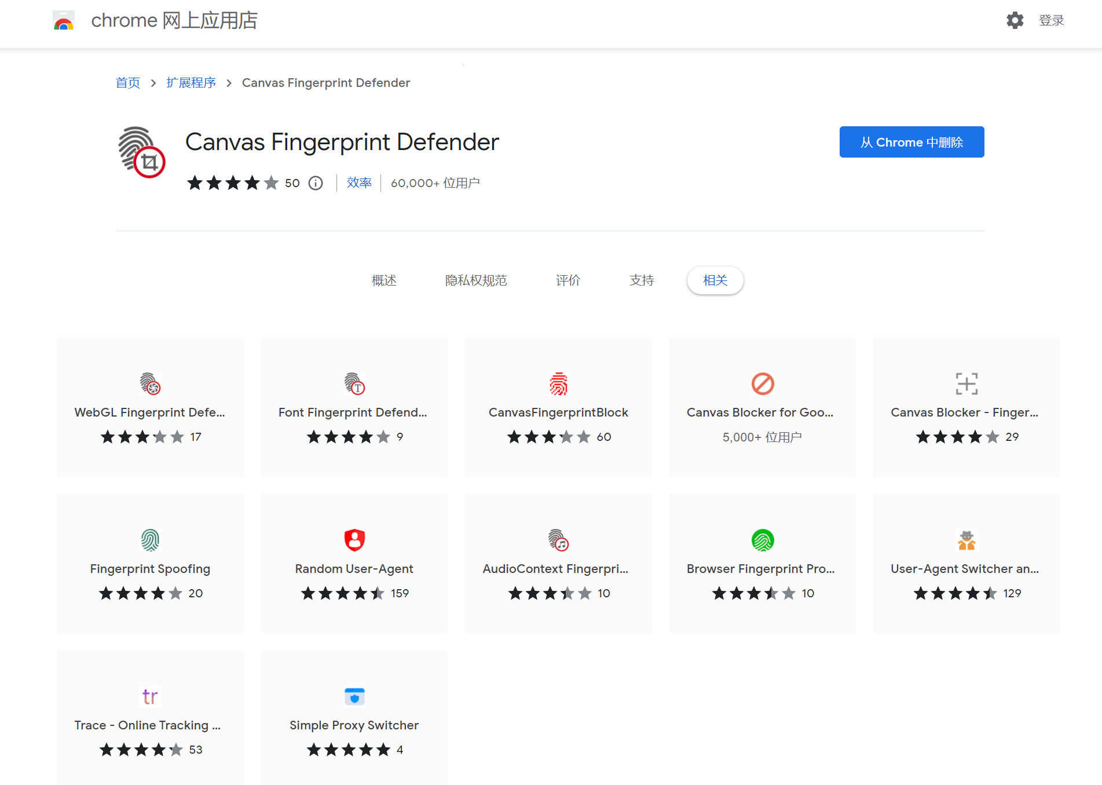Open Canvas Blocker for Google icon
1102x785 pixels.
click(x=763, y=384)
